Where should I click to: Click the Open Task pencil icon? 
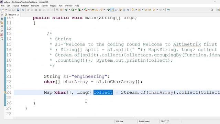coord(101,10)
